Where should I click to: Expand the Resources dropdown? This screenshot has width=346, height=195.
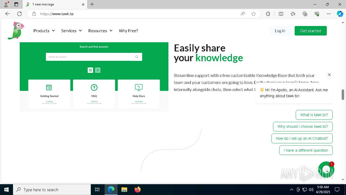[x=100, y=31]
